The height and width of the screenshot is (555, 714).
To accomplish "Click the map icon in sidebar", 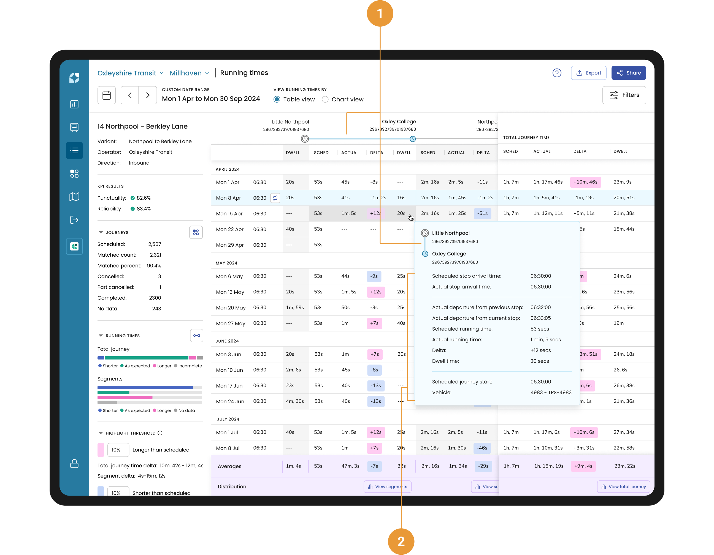I will 74,197.
